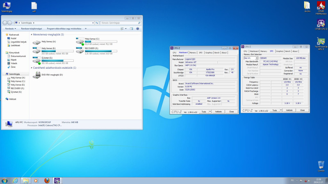Viewport: 328px width, 184px height.
Task: Select the wifi file on desktop
Action: click(x=34, y=7)
